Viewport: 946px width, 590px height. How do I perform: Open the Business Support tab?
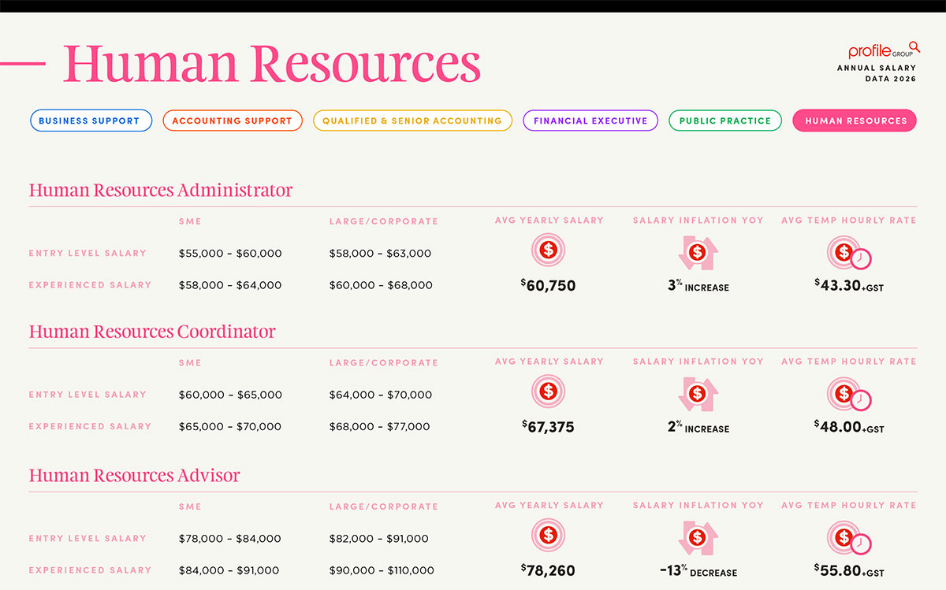pos(91,121)
